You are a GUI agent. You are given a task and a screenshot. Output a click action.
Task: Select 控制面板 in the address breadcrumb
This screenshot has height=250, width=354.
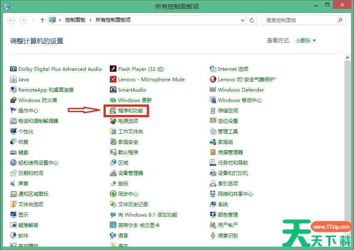75,20
